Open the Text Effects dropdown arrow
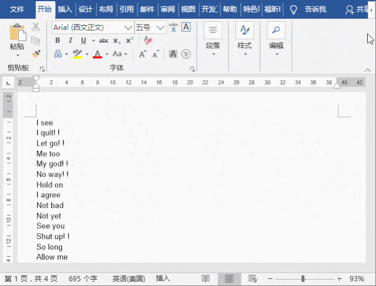The width and height of the screenshot is (376, 286). [x=66, y=54]
